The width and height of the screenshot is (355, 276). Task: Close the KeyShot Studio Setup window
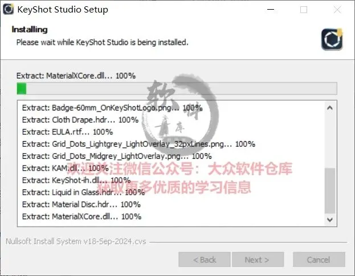pos(337,10)
